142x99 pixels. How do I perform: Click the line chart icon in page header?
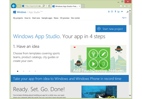[x=119, y=11]
